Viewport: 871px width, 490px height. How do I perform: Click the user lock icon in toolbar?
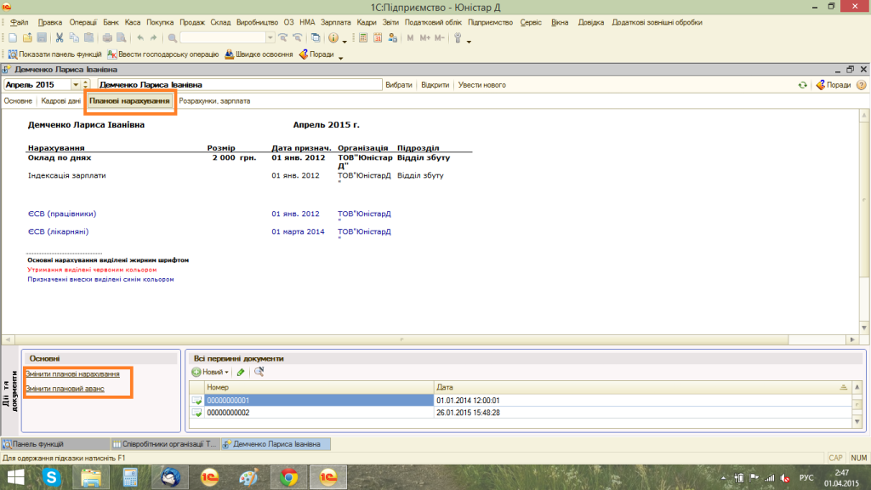(393, 37)
